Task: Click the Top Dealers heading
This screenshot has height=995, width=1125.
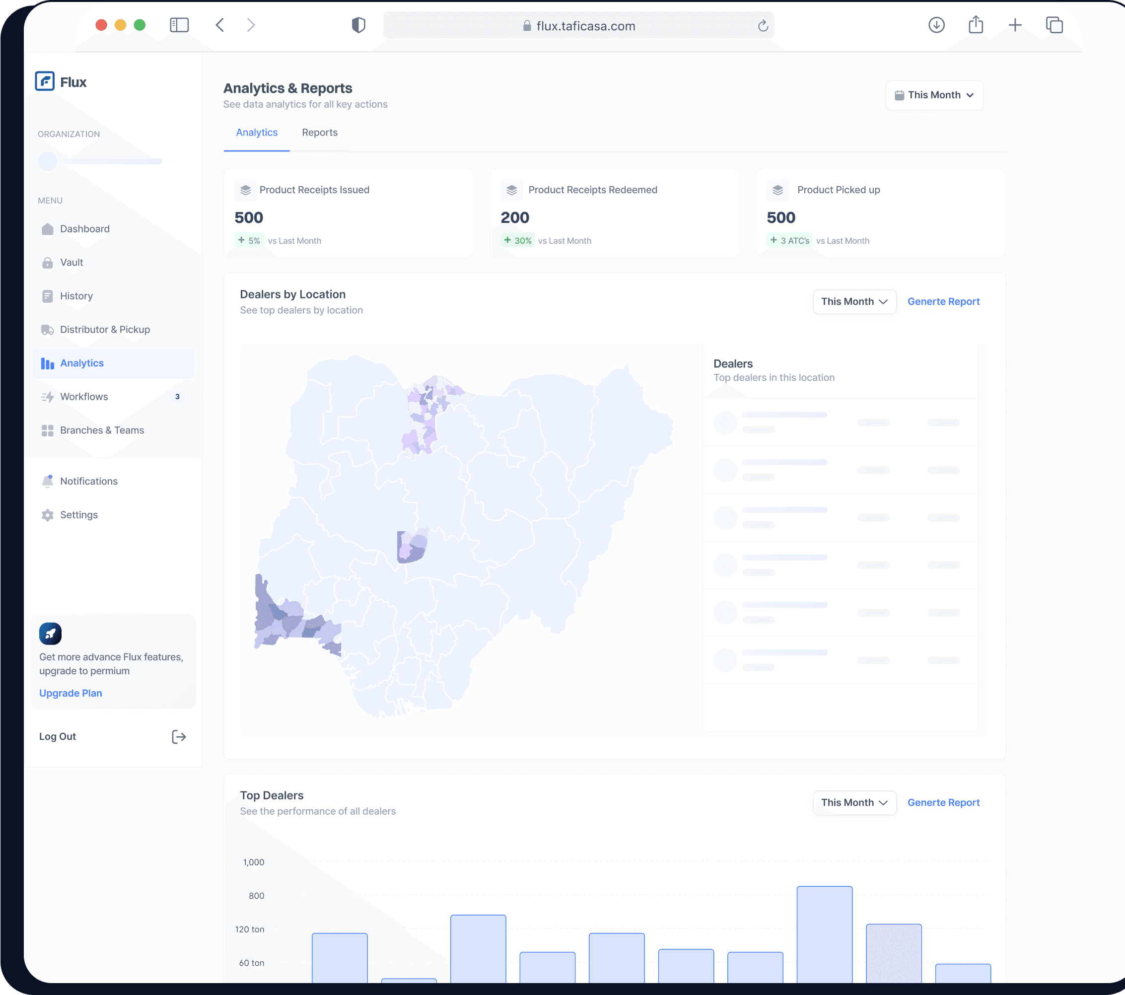Action: coord(272,795)
